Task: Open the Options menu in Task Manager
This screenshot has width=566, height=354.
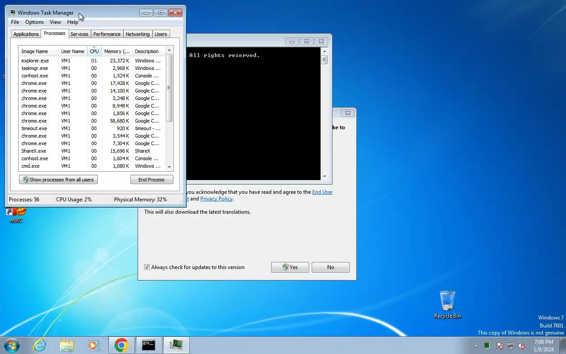Action: [34, 22]
